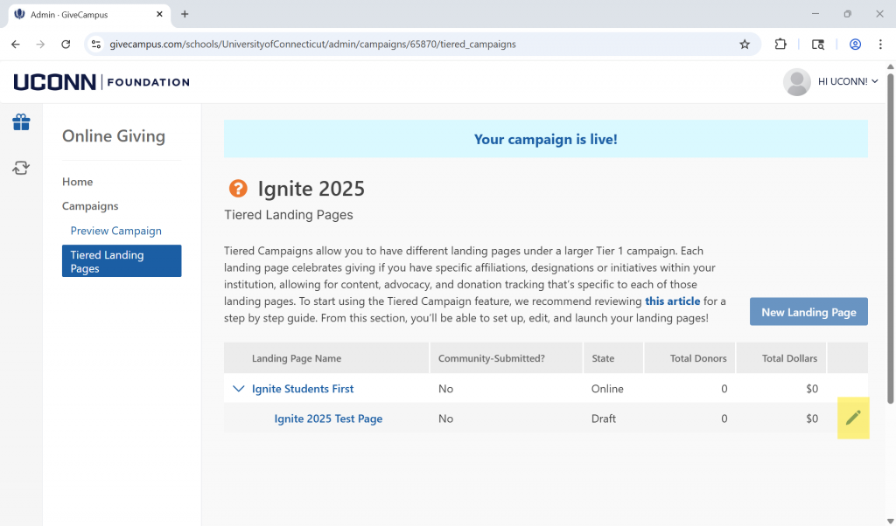Open the HI UCONN! account dropdown
Image resolution: width=896 pixels, height=526 pixels.
click(x=847, y=82)
